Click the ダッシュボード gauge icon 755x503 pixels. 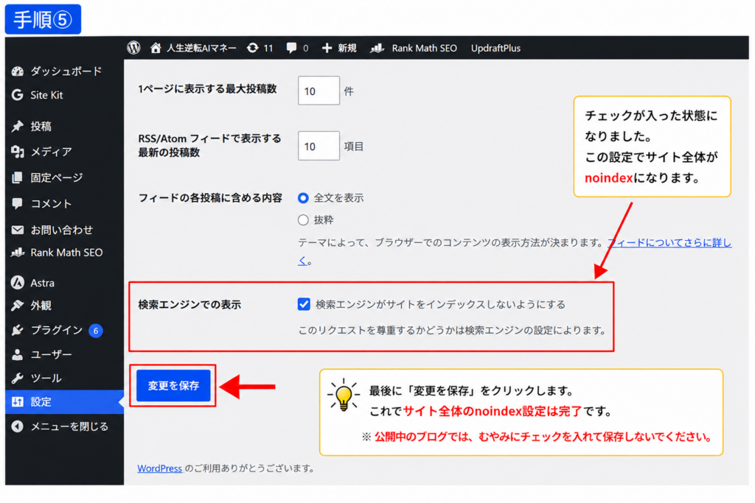[18, 71]
